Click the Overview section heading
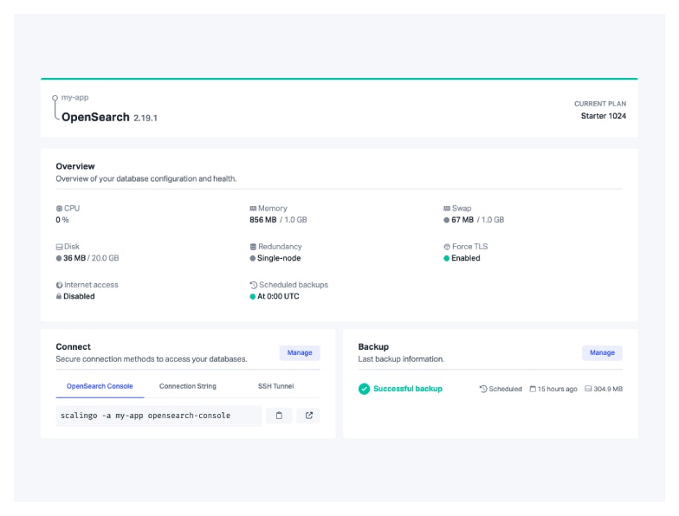This screenshot has height=516, width=679. (75, 166)
